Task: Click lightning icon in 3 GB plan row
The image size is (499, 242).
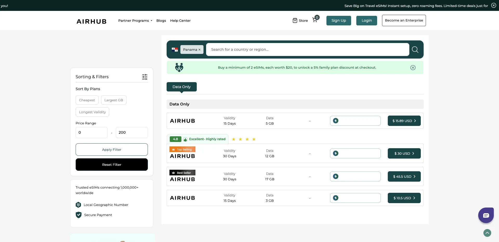Action: [336, 198]
